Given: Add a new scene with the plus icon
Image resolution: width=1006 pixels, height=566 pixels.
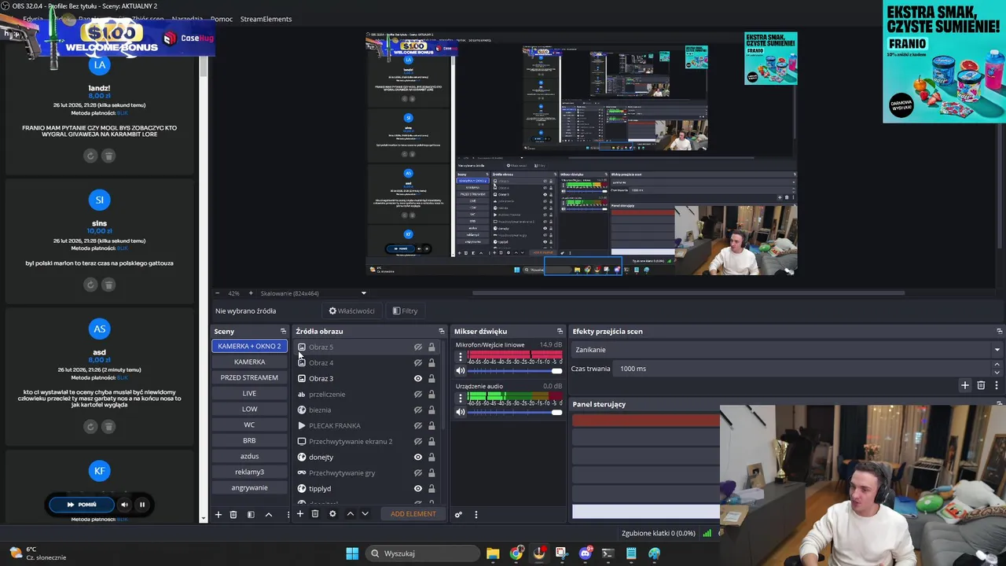Looking at the screenshot, I should (218, 514).
